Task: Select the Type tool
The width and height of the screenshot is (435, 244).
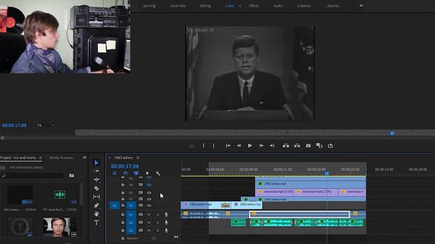Action: click(97, 223)
